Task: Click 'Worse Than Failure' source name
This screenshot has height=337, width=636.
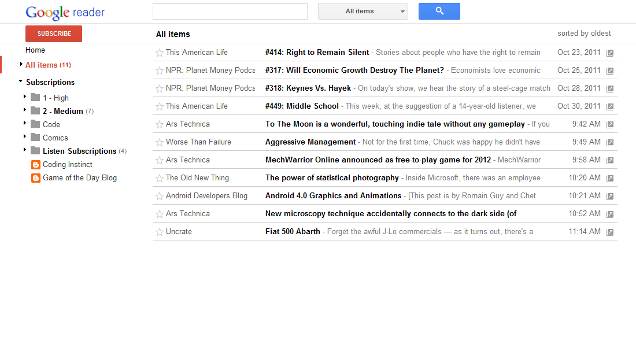Action: (x=198, y=142)
